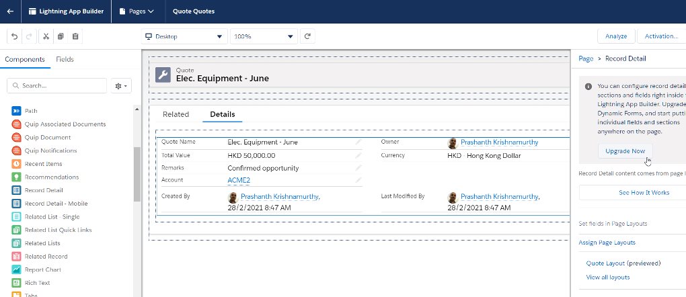Screen dimensions: 686x297
Task: Select the Quip Notifications component icon
Action: click(x=16, y=151)
